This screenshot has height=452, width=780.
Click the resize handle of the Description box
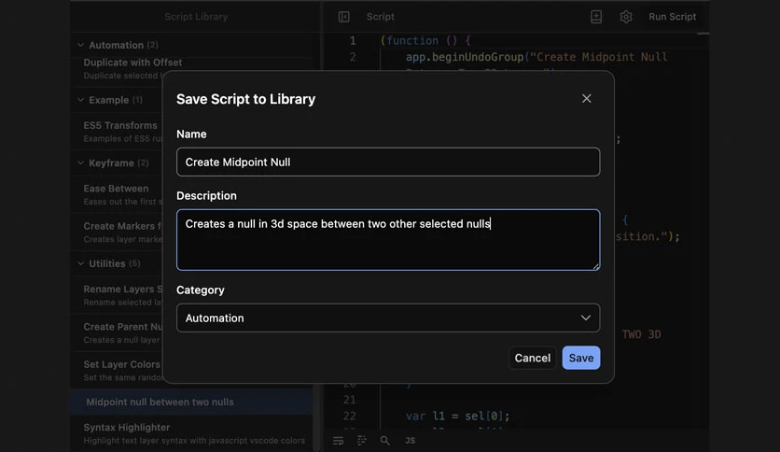click(x=595, y=266)
